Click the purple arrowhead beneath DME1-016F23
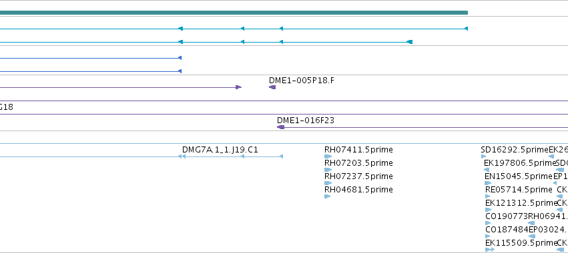568x253 pixels. click(x=281, y=127)
